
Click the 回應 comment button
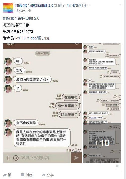27,175
